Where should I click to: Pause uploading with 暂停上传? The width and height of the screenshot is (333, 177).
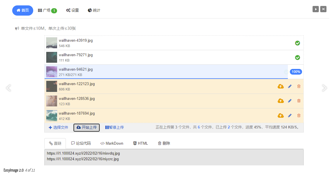tap(114, 128)
